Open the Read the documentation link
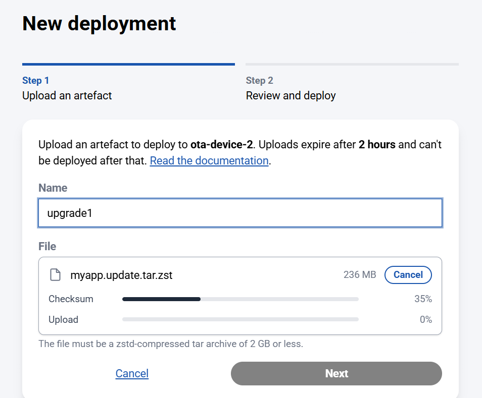 coord(209,160)
